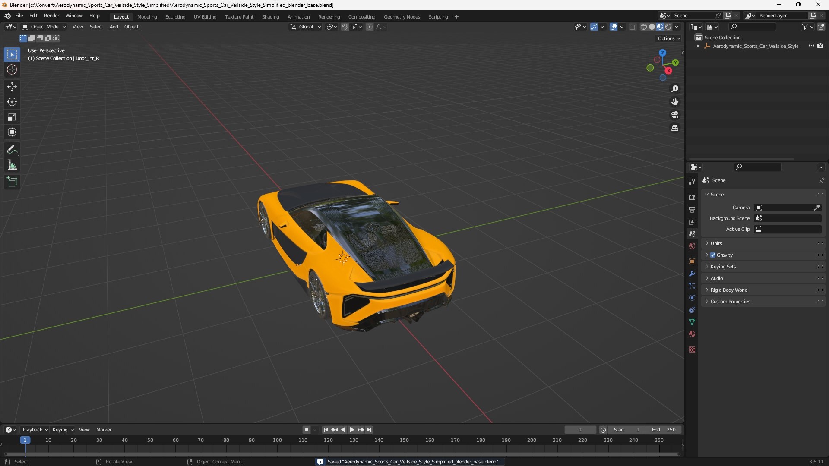Select the Rotate tool
The height and width of the screenshot is (466, 829).
(x=12, y=102)
